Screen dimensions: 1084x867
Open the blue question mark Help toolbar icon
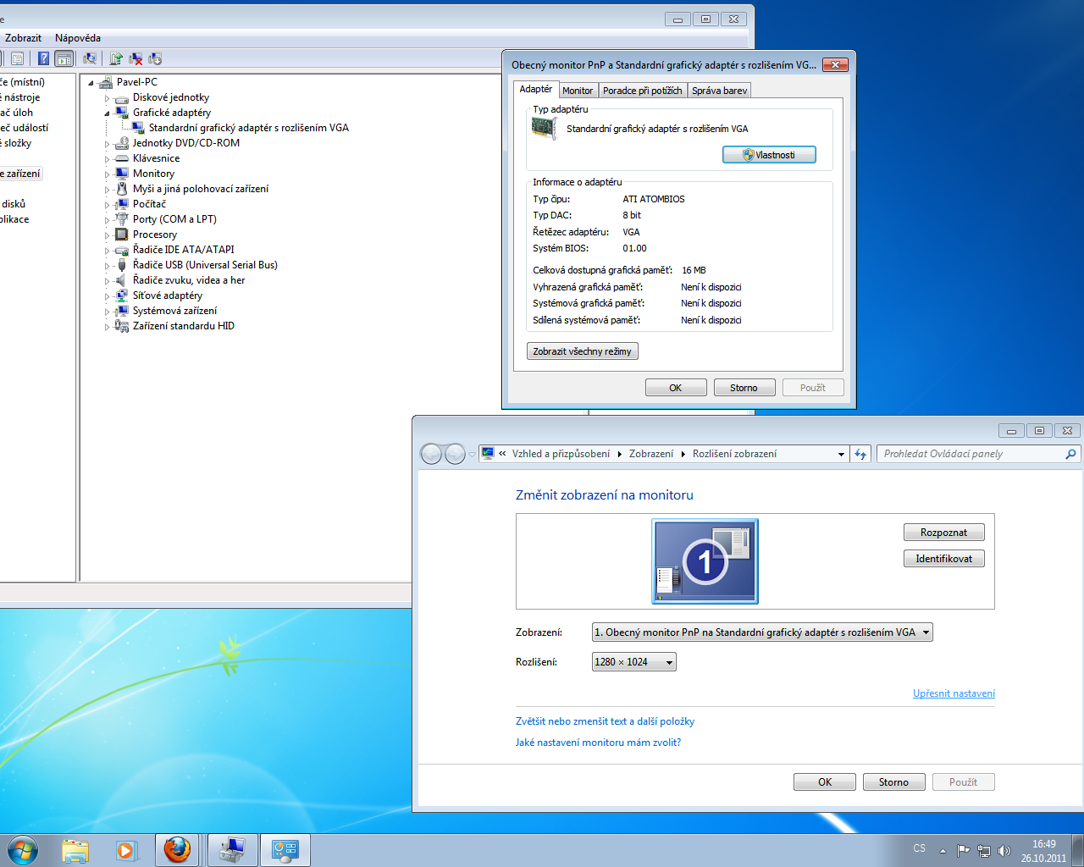[x=43, y=58]
